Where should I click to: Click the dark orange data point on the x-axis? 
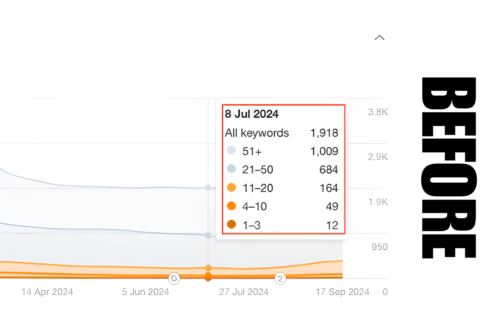coord(208,276)
